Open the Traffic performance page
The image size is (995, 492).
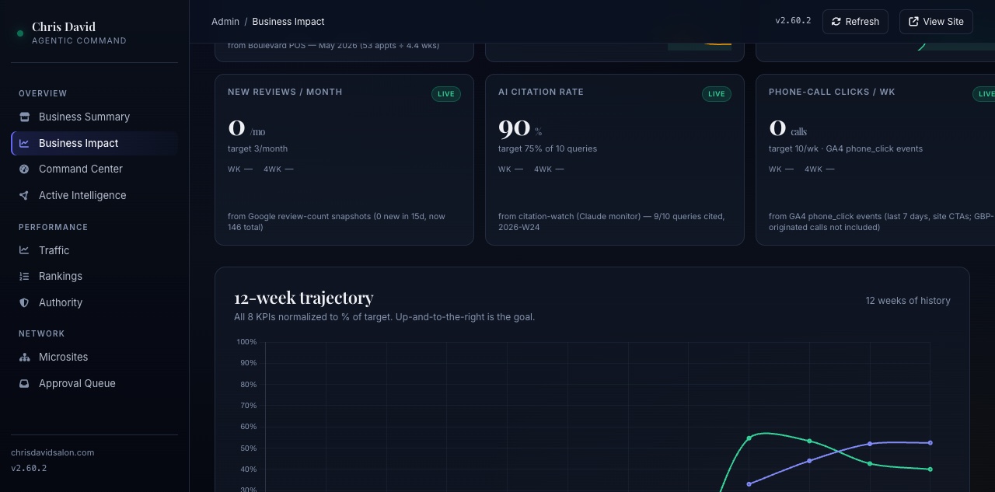pos(94,250)
